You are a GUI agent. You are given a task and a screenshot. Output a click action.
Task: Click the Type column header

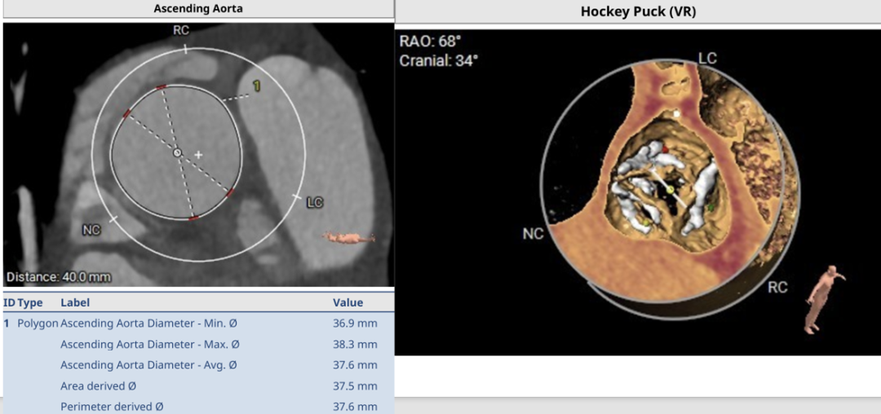click(x=30, y=303)
